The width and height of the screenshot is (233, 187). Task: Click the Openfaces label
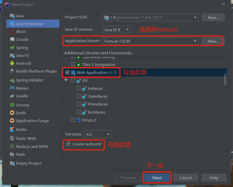tap(98, 96)
